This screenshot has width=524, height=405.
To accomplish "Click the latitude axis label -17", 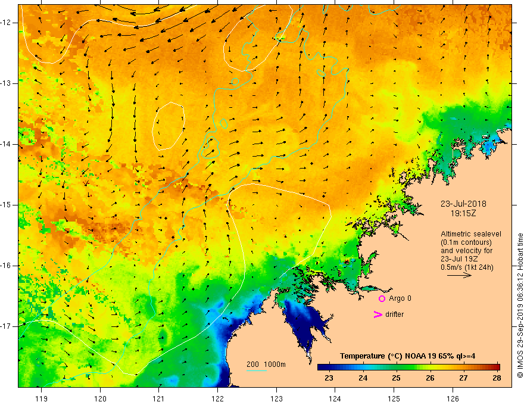I will click(6, 326).
